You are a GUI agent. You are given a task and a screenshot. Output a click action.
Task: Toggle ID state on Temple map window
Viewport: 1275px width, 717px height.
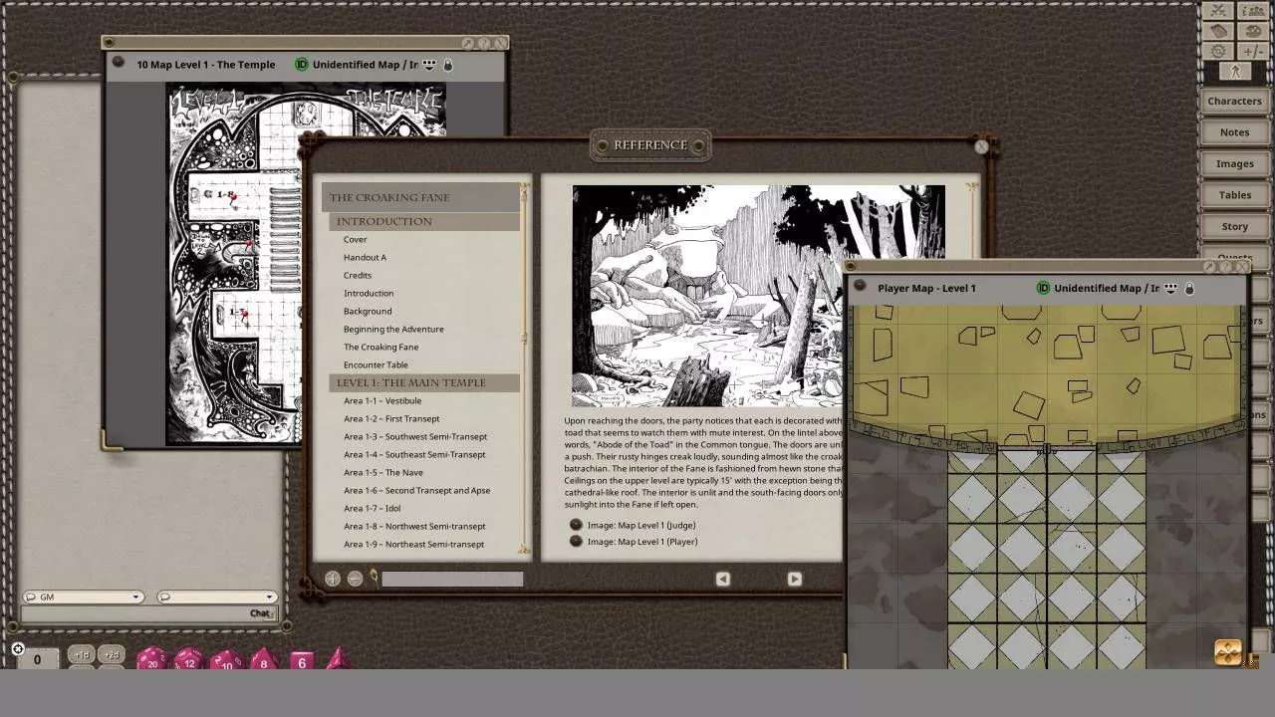click(x=302, y=65)
